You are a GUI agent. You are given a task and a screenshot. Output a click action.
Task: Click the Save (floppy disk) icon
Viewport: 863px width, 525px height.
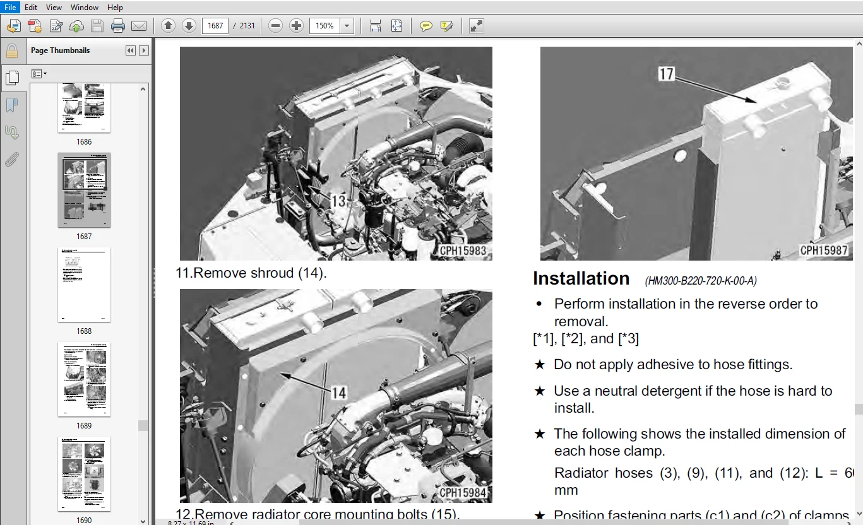click(x=97, y=26)
